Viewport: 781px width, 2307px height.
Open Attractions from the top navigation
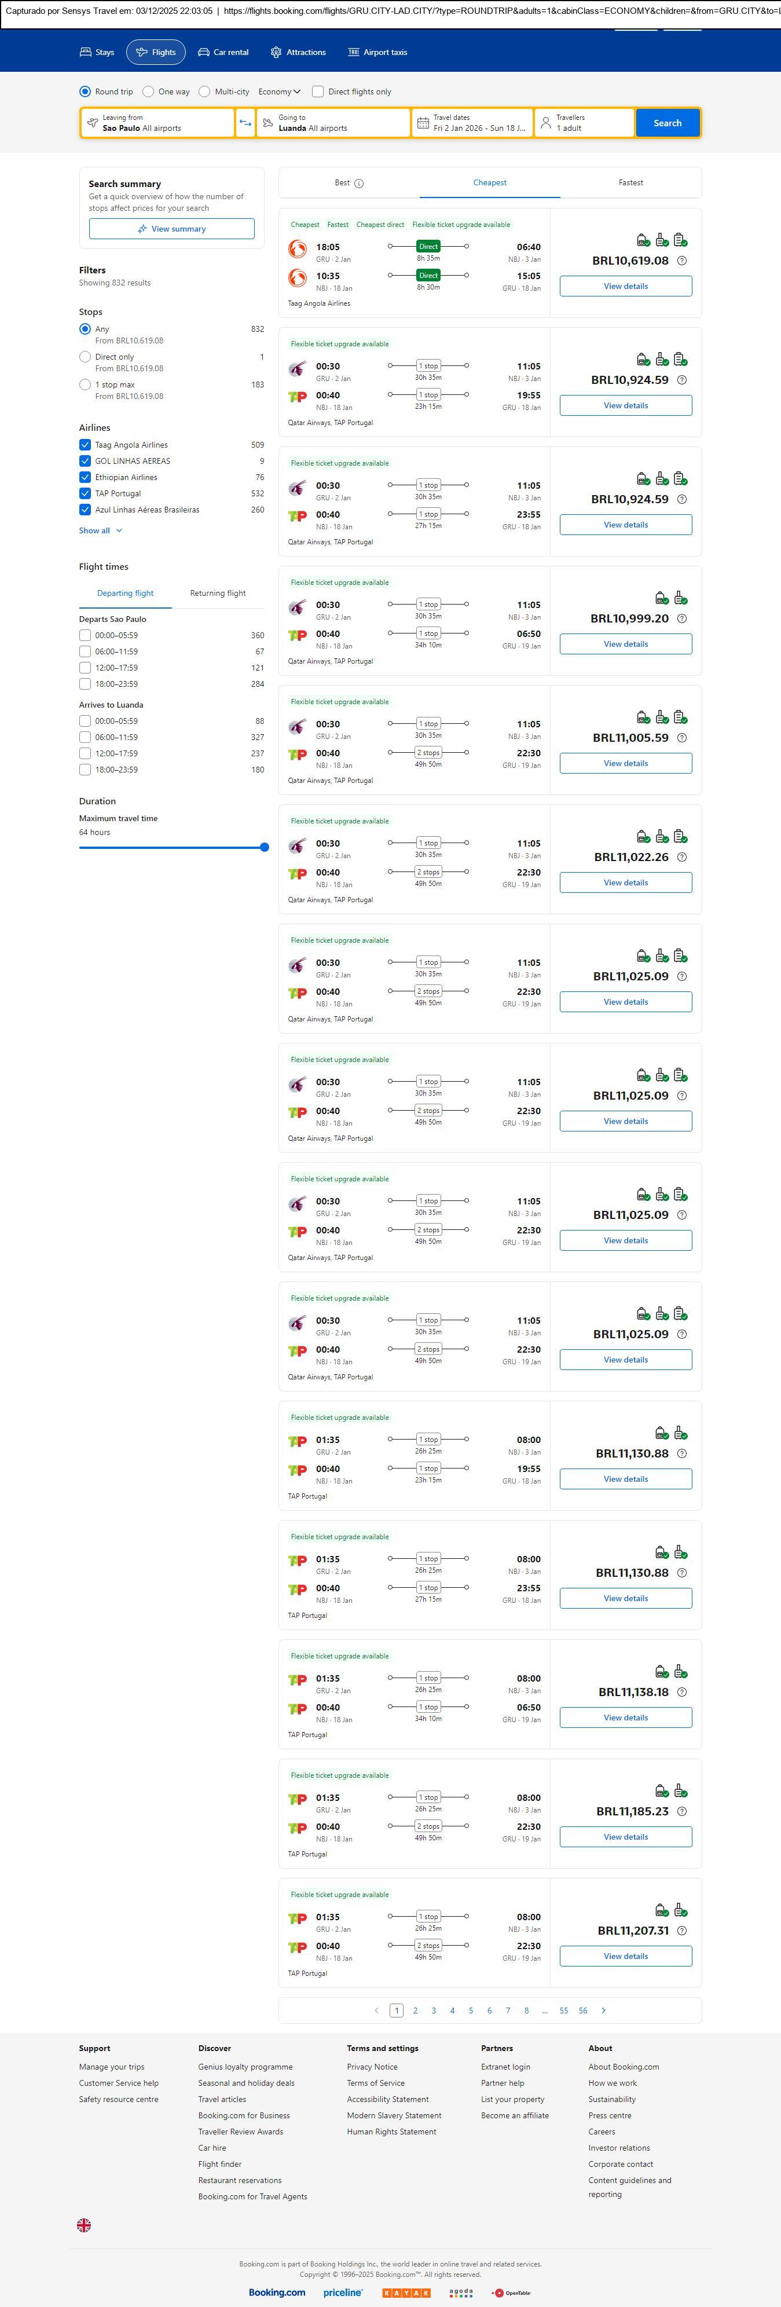298,53
